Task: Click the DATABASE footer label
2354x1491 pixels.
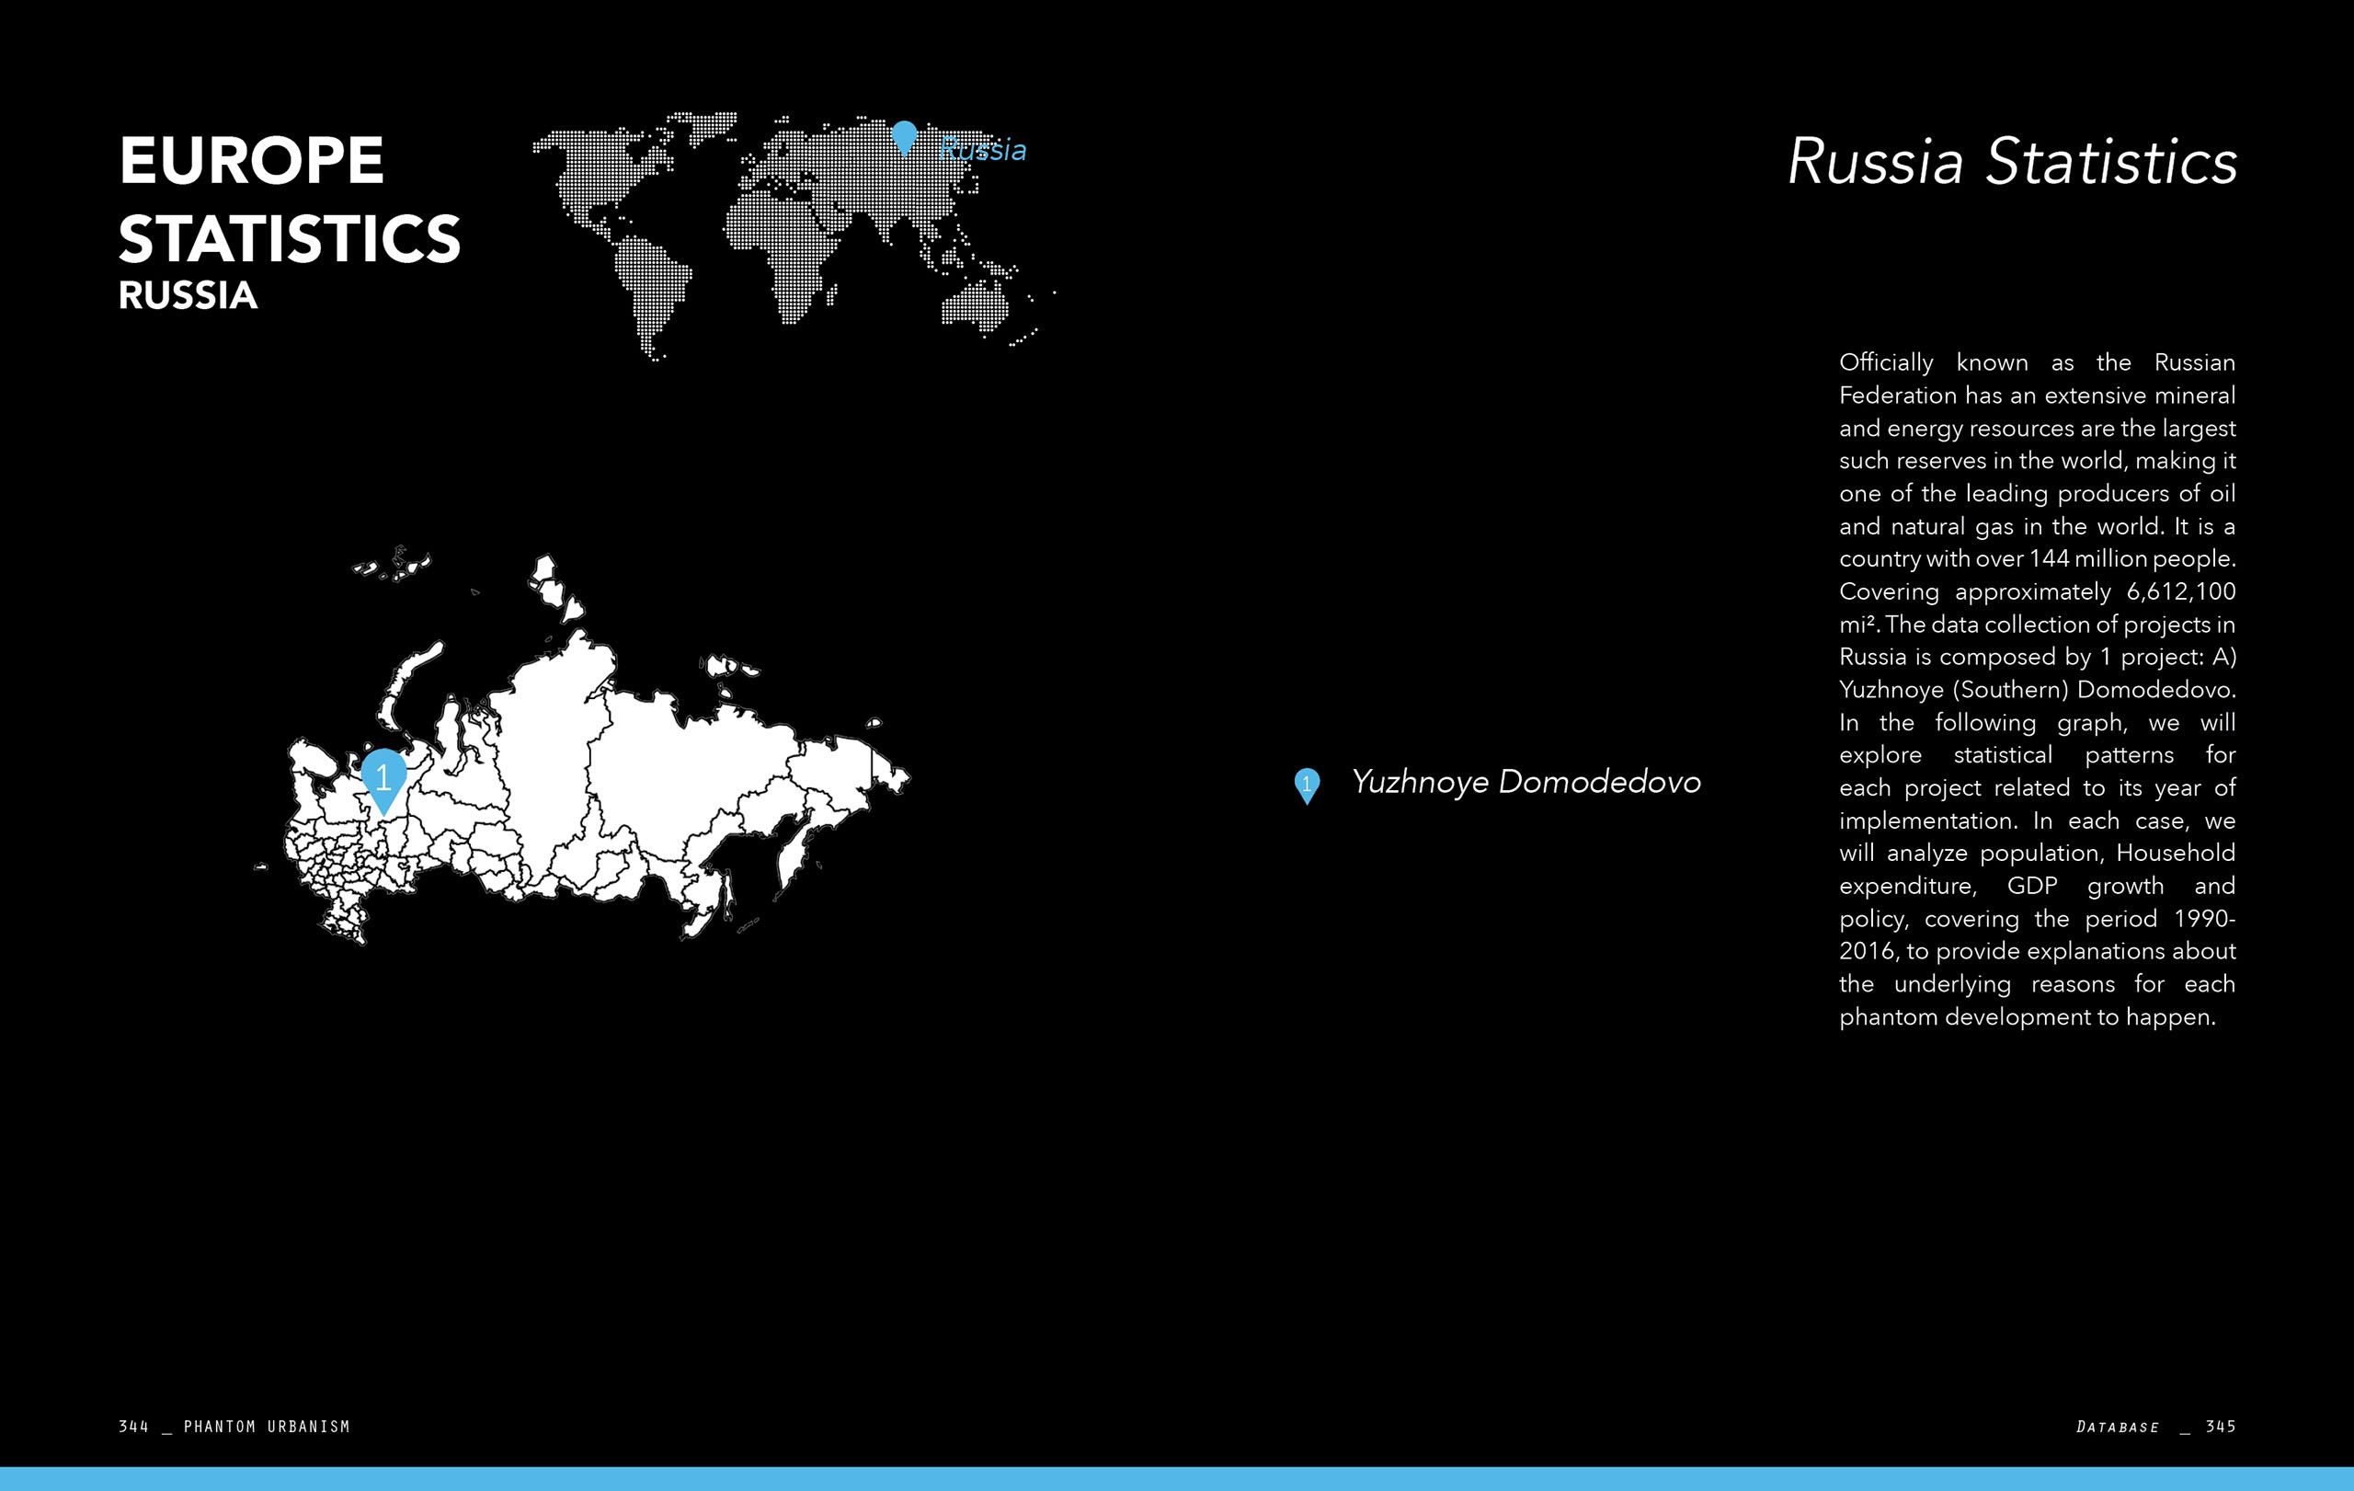Action: pyautogui.click(x=2118, y=1428)
